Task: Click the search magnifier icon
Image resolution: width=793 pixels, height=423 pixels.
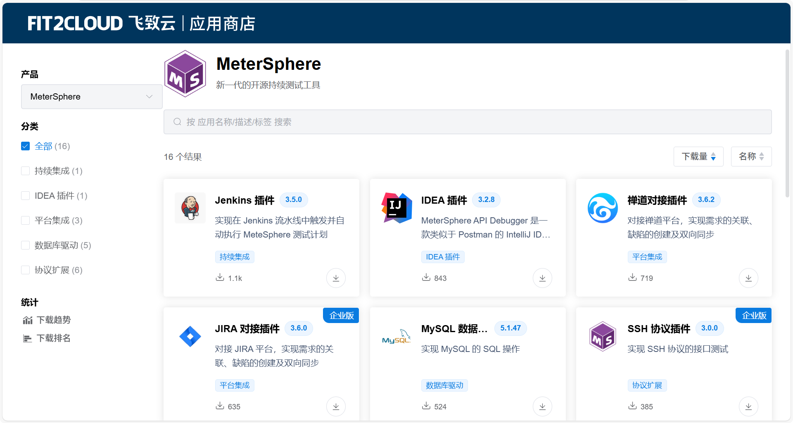Action: (x=177, y=122)
